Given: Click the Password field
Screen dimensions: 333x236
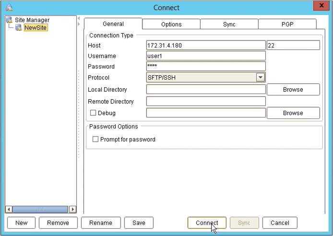Looking at the screenshot, I should point(206,66).
